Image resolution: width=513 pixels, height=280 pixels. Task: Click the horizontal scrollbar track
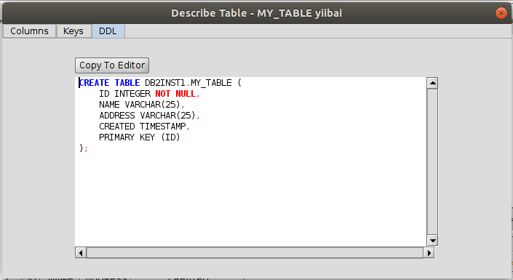pos(255,252)
